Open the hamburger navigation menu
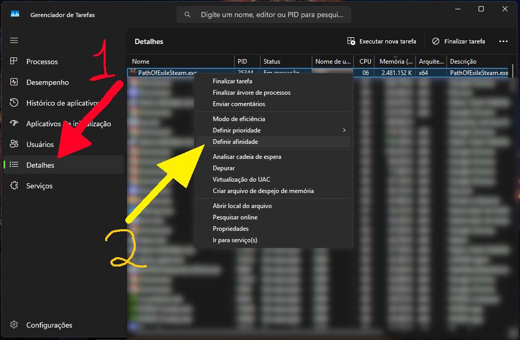Screen dimensions: 520x340 [14, 40]
